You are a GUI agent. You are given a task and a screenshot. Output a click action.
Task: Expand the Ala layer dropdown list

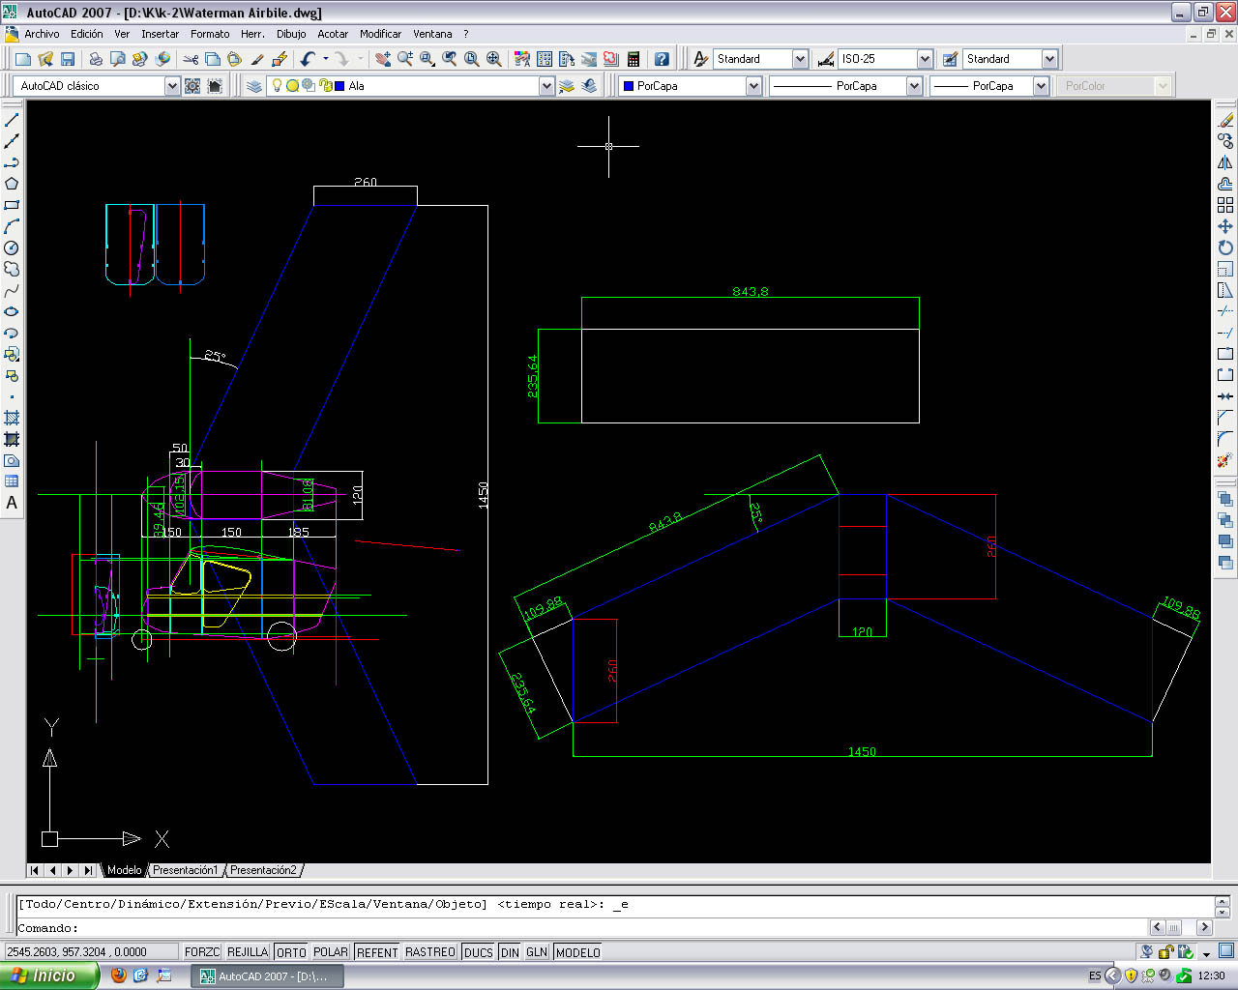(x=546, y=86)
